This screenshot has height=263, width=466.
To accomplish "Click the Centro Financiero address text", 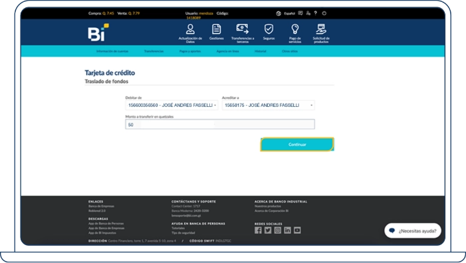I will tap(142, 240).
